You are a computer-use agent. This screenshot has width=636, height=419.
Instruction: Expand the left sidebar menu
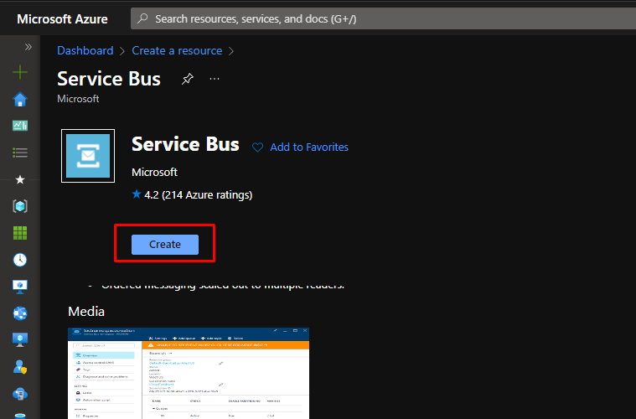28,48
